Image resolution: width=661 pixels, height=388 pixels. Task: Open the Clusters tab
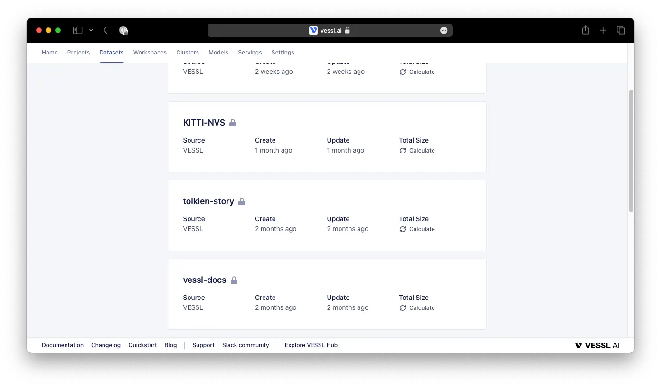(x=188, y=53)
